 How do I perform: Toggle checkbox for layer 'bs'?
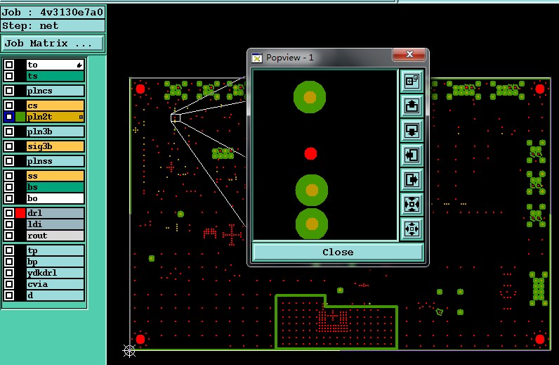9,187
